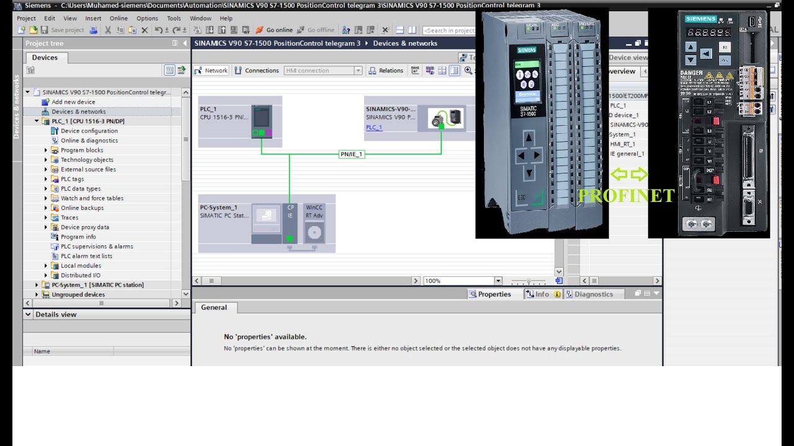The width and height of the screenshot is (794, 446).
Task: Click Split editor space horizontally icon
Action: (400, 30)
